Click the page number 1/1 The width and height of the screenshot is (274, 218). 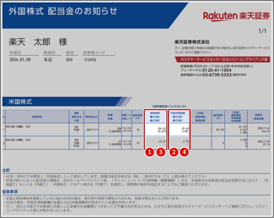click(262, 31)
